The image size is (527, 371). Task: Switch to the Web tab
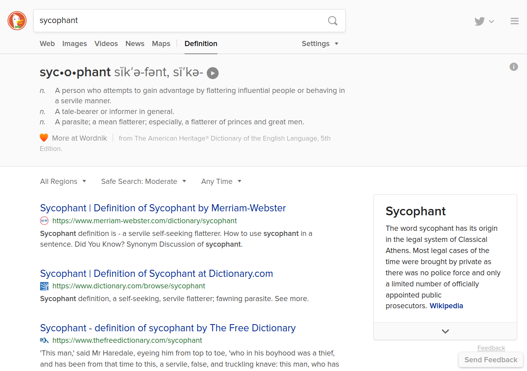pyautogui.click(x=47, y=44)
